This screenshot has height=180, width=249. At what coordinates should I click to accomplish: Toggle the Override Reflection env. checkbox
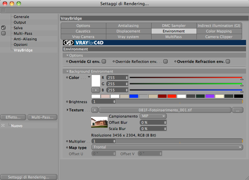pyautogui.click(x=165, y=61)
